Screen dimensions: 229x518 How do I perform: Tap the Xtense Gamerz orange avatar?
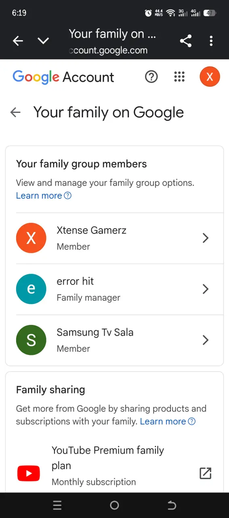(x=31, y=238)
